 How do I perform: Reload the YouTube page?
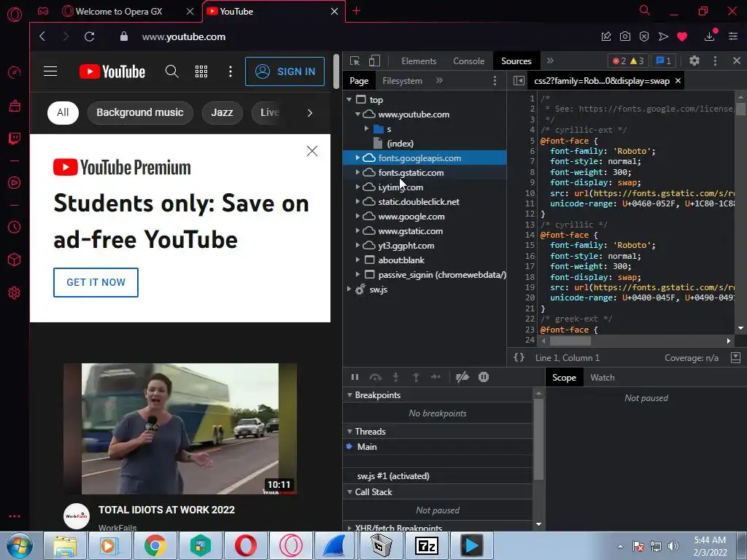pos(89,36)
